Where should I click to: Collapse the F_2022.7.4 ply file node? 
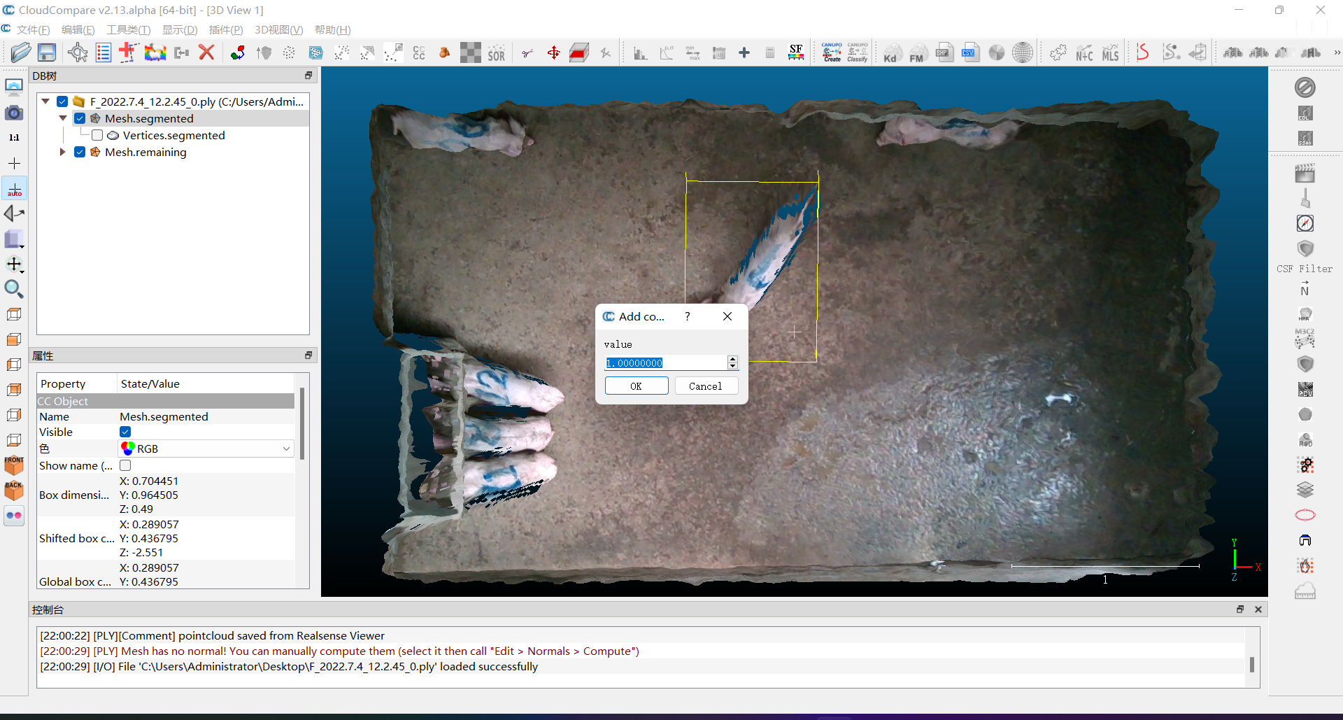click(45, 101)
